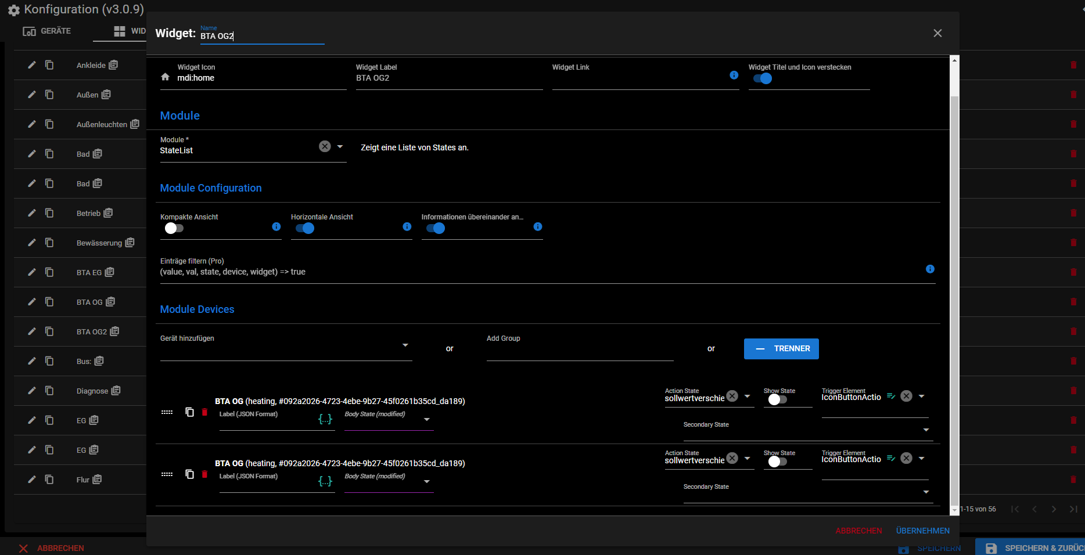Expand Body State dropdown of second BTA OG
Viewport: 1085px width, 555px height.
tap(427, 481)
